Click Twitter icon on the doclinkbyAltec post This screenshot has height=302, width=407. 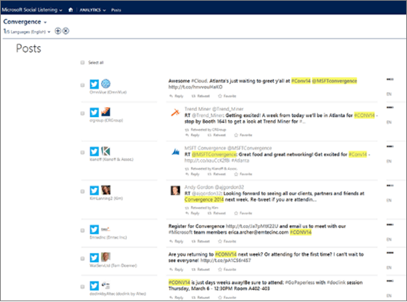pos(94,285)
